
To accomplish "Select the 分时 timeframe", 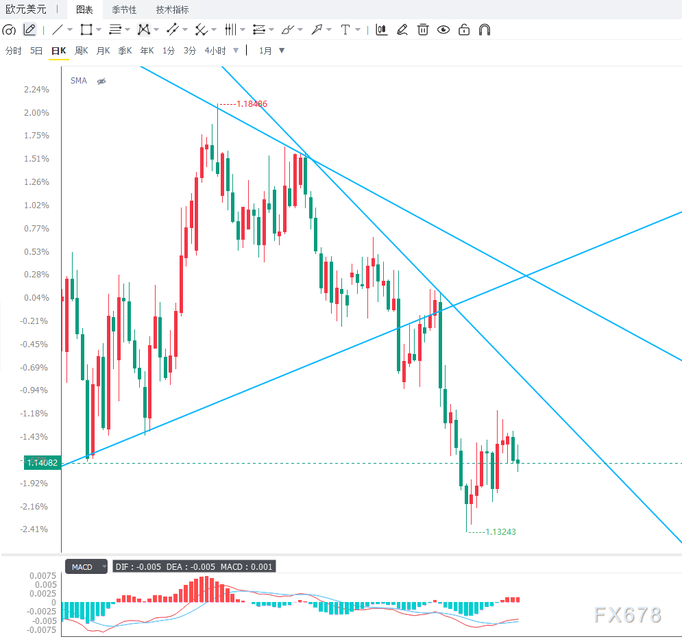I will 14,51.
